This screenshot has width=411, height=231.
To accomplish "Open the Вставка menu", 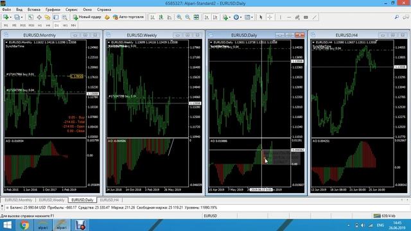I will click(x=34, y=10).
